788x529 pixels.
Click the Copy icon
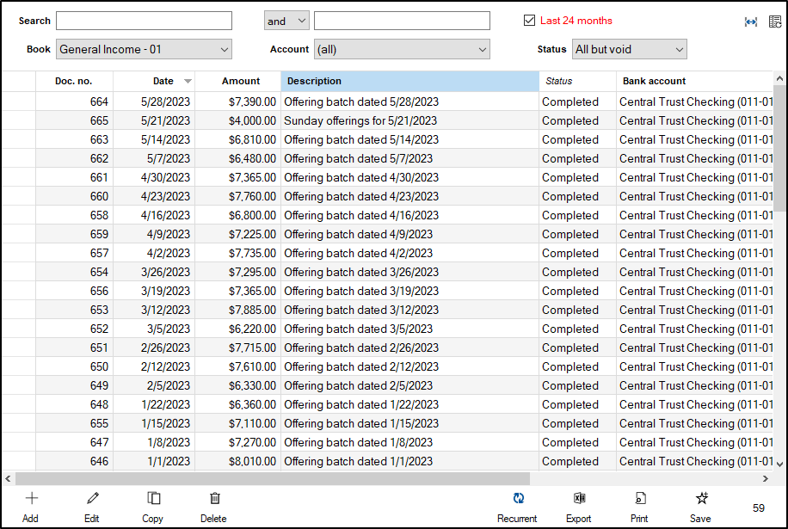click(x=153, y=499)
